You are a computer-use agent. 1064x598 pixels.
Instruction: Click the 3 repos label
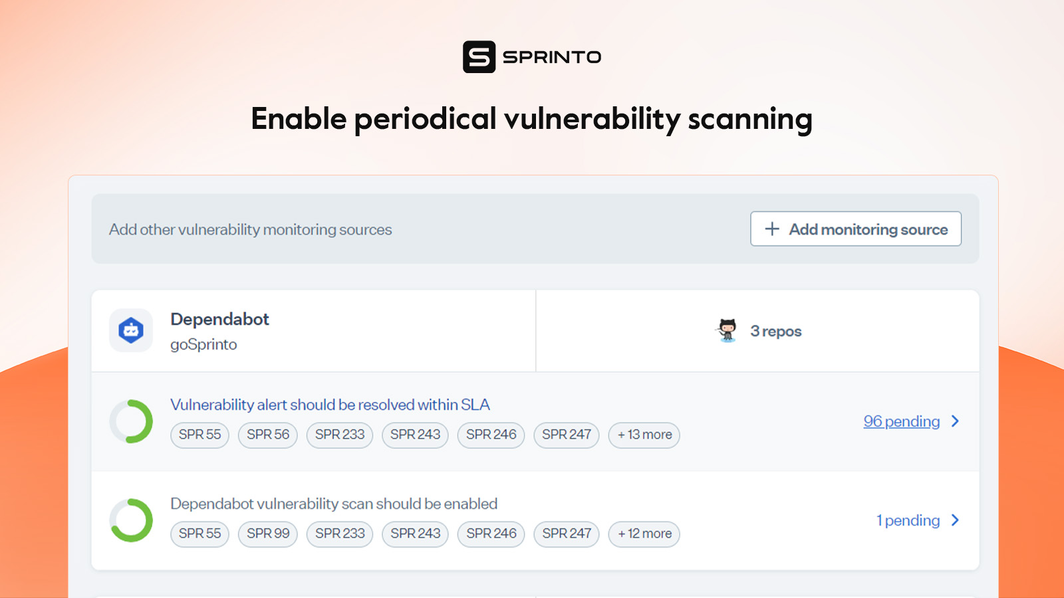tap(776, 331)
